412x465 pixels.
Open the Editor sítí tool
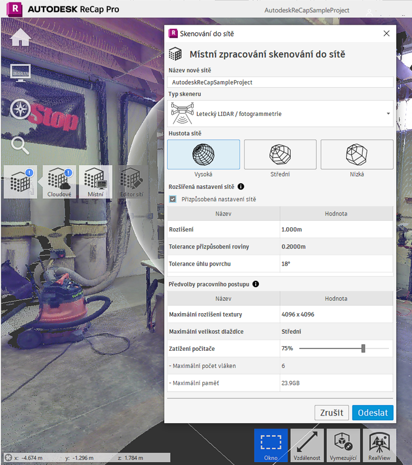[131, 181]
